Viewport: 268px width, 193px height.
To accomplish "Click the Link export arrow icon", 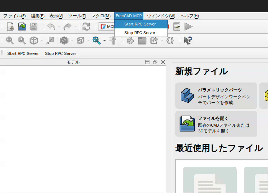I will (x=154, y=41).
